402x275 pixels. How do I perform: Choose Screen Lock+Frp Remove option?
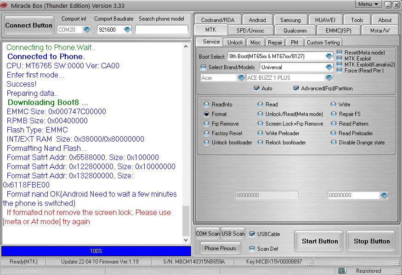click(x=260, y=124)
